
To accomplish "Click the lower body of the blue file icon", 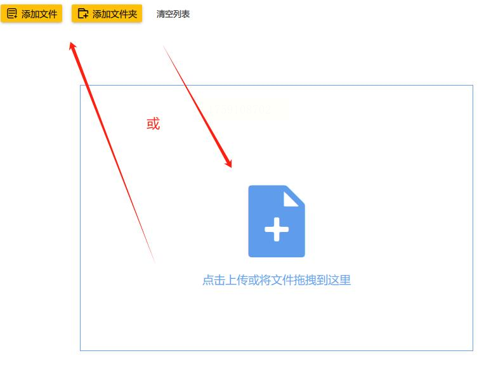I will click(x=277, y=248).
